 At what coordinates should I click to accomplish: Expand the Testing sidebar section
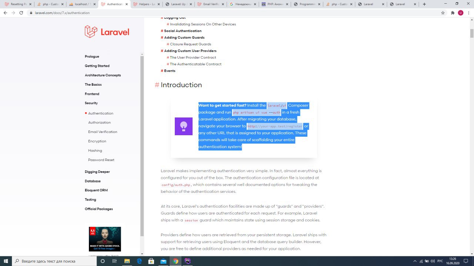click(x=90, y=199)
